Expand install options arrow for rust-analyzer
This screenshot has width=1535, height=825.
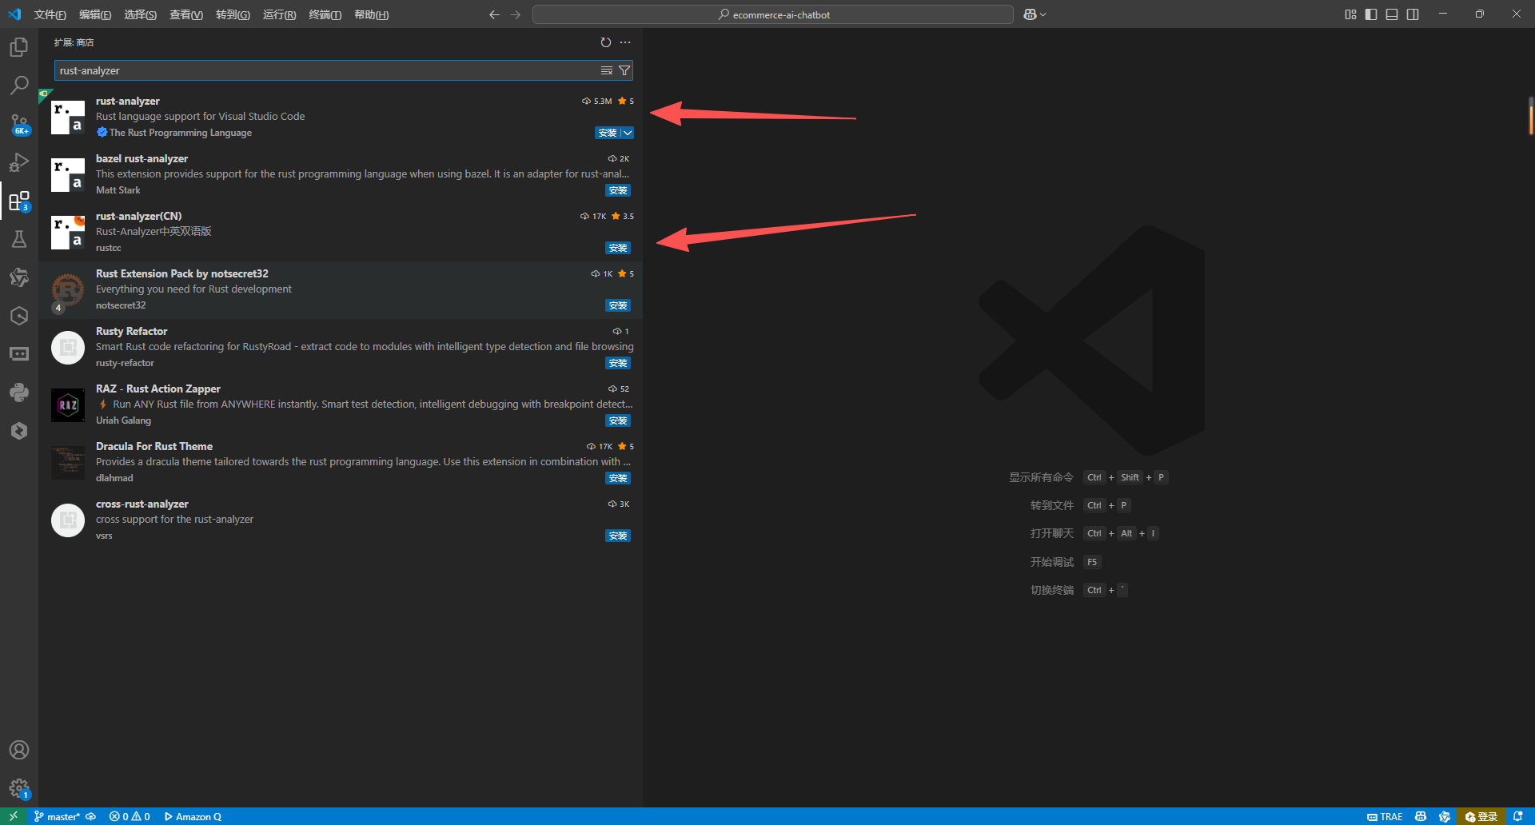coord(628,133)
